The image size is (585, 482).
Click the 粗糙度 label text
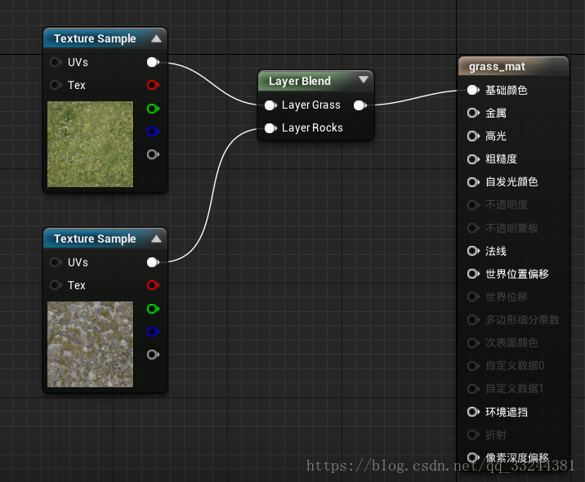501,159
